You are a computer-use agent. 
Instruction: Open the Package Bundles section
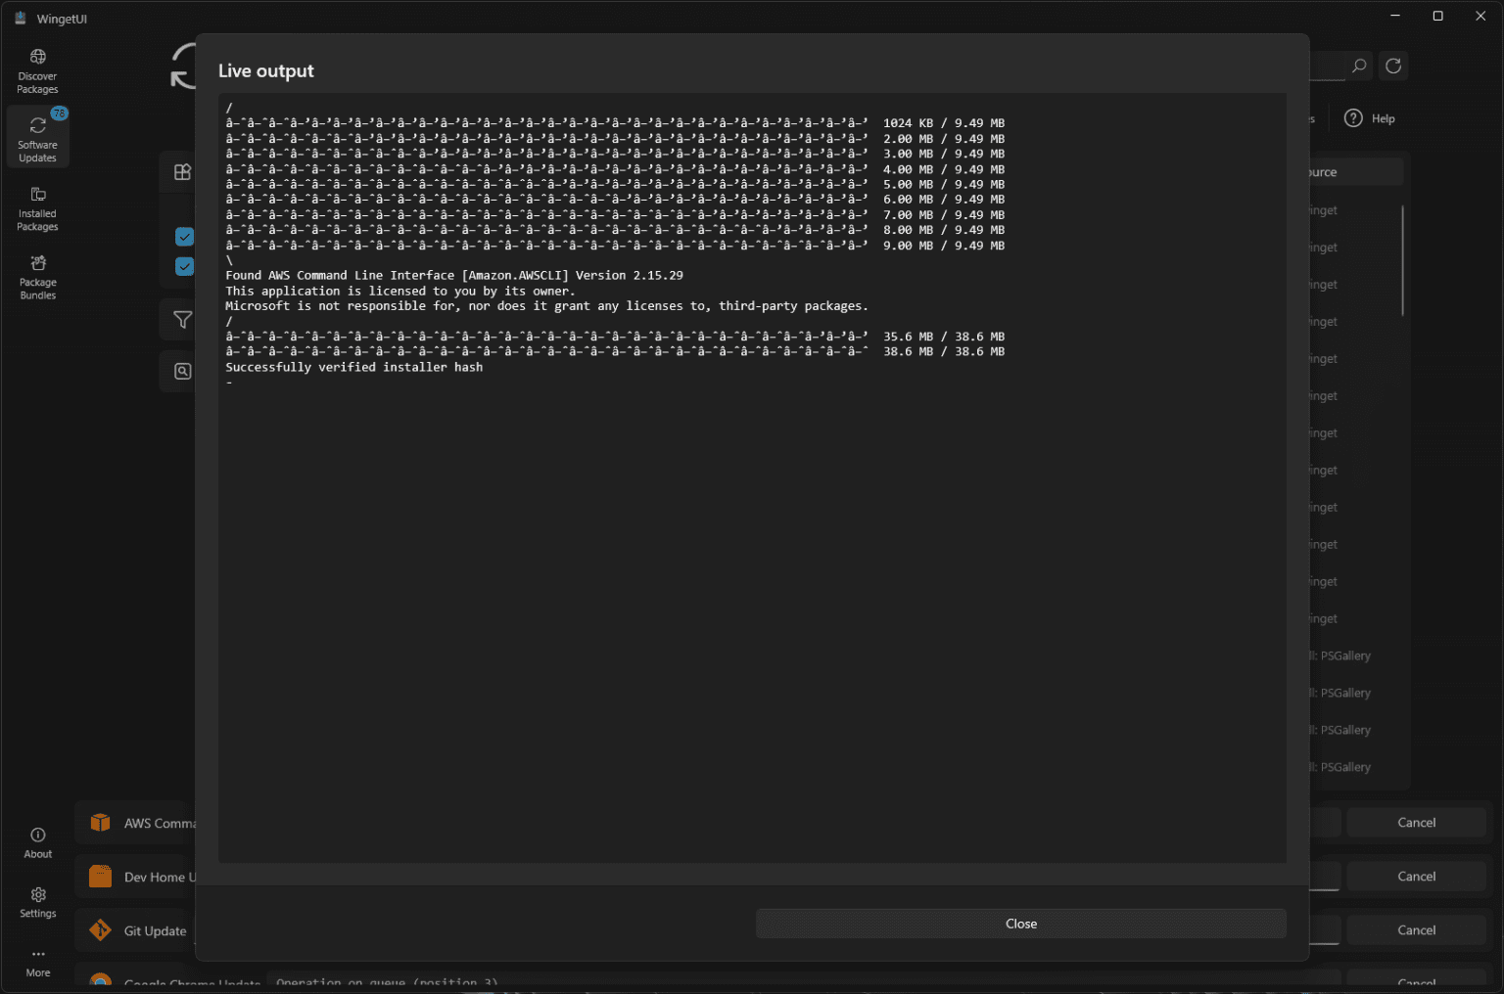(x=37, y=277)
